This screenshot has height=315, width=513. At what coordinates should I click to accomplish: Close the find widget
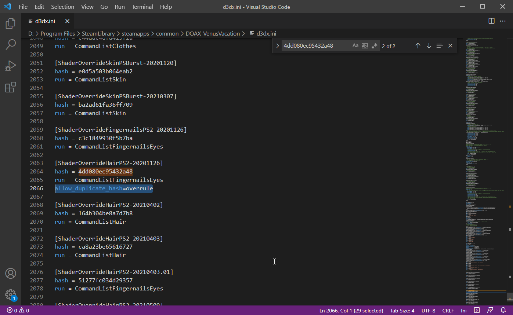tap(450, 46)
